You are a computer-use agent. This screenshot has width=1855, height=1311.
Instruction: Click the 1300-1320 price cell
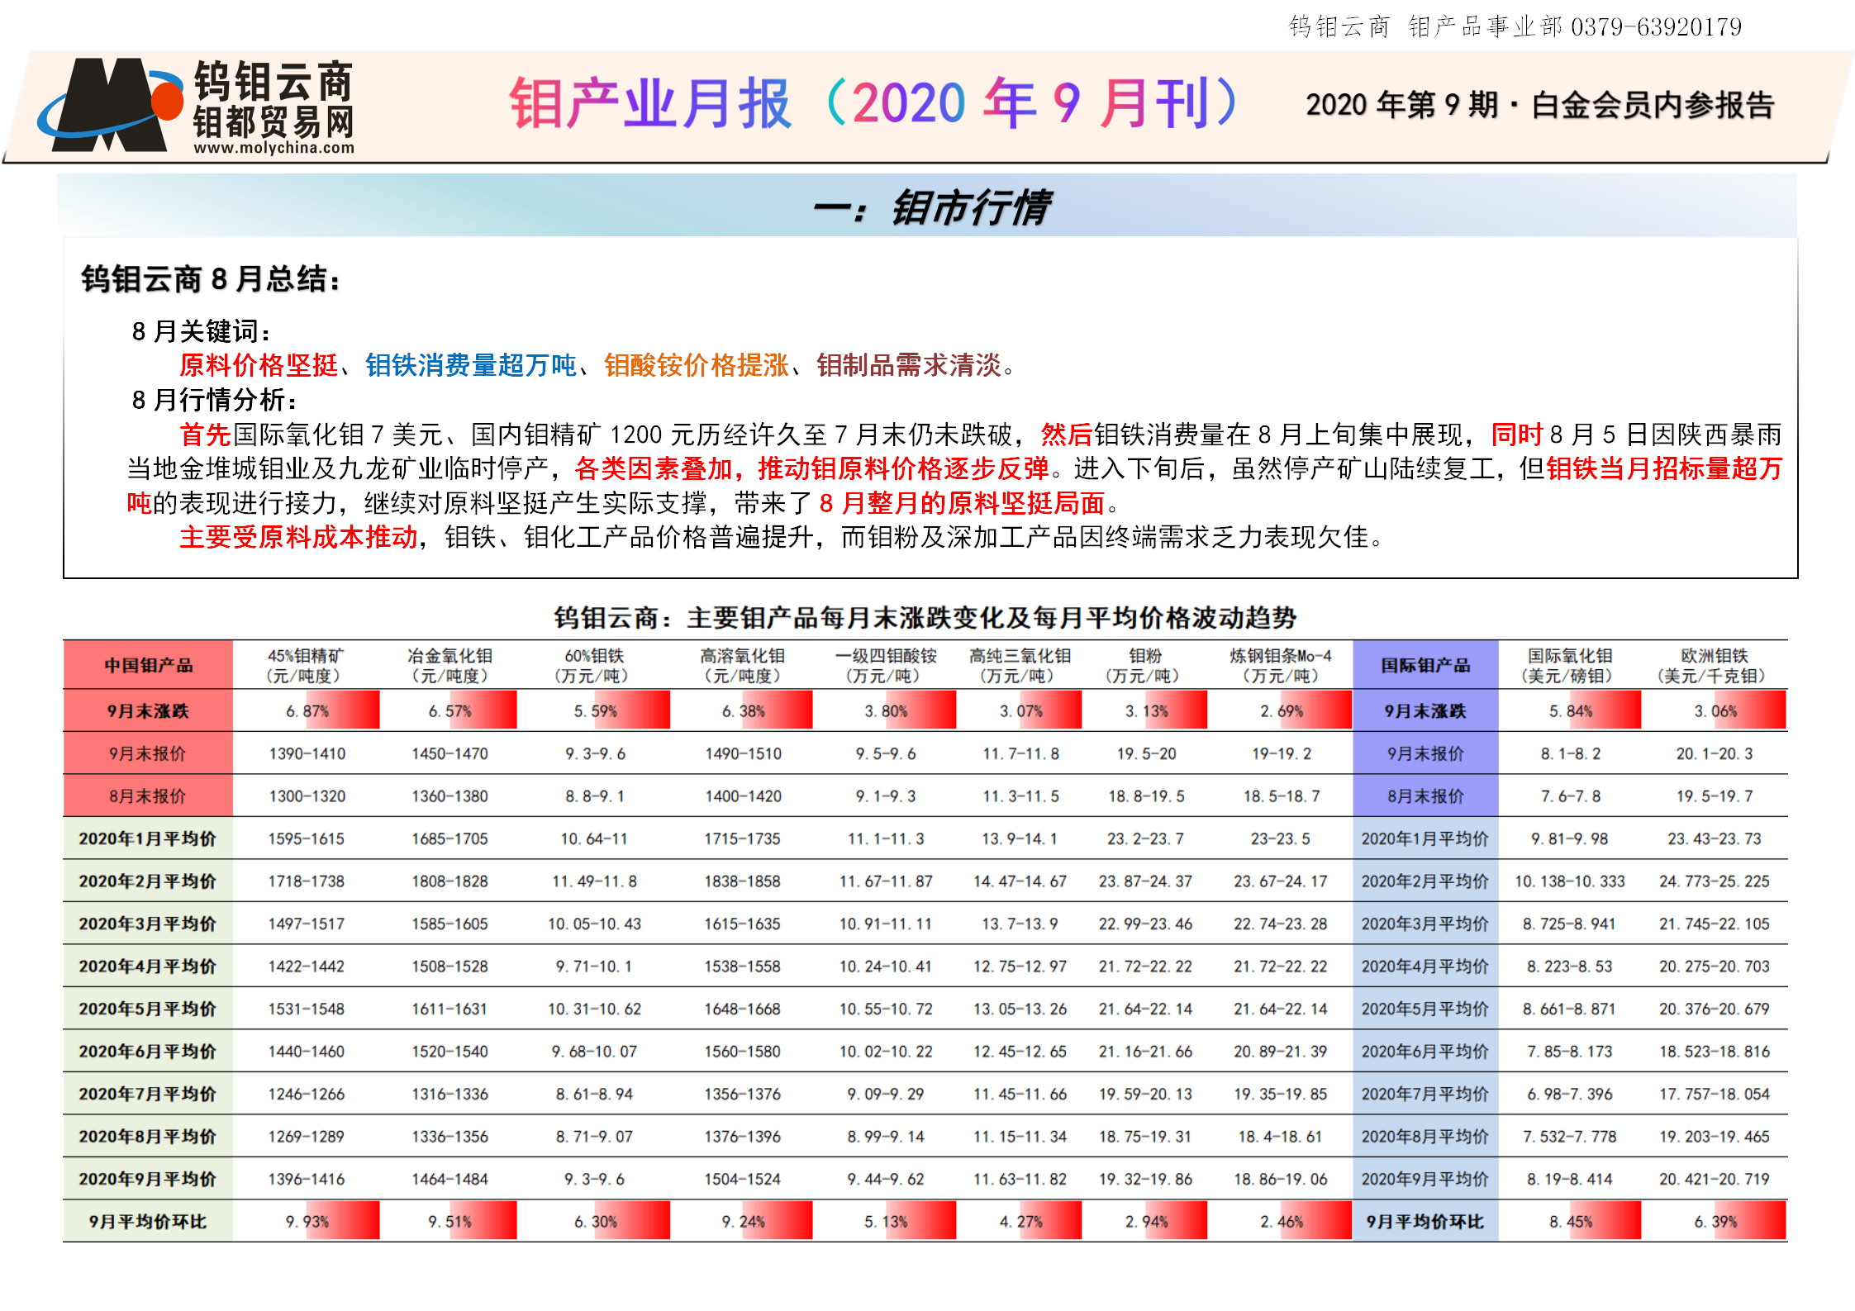tap(307, 796)
